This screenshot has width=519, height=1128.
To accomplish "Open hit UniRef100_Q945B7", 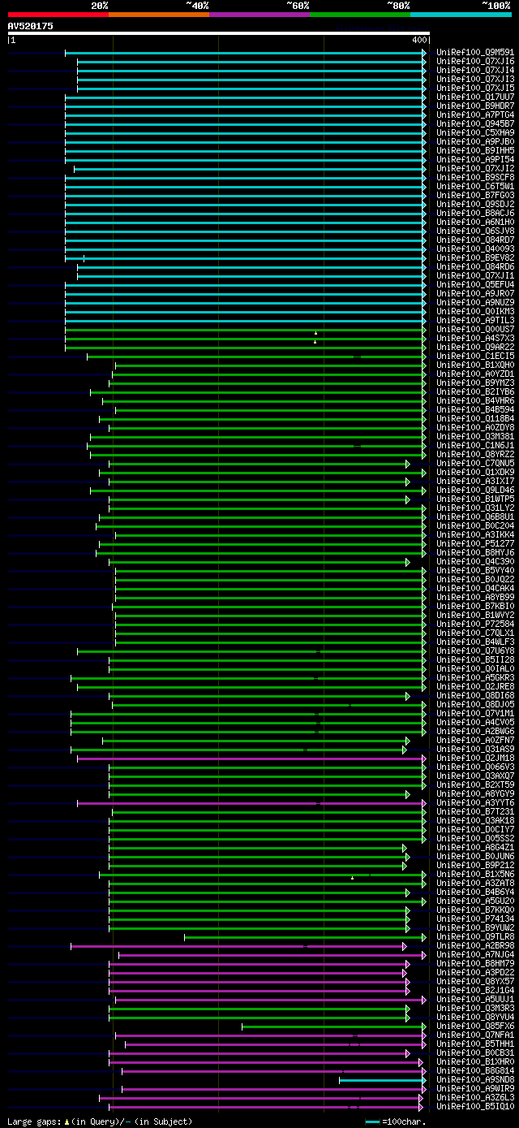I will click(475, 123).
